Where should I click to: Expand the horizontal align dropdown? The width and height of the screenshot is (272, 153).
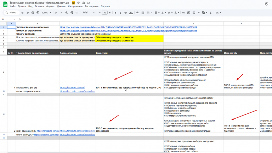[x=157, y=13]
